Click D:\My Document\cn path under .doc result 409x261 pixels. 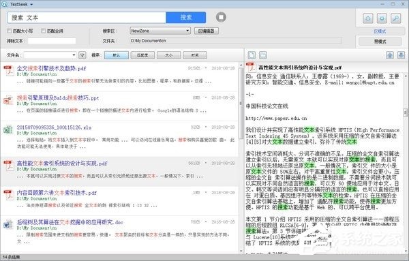click(x=37, y=228)
